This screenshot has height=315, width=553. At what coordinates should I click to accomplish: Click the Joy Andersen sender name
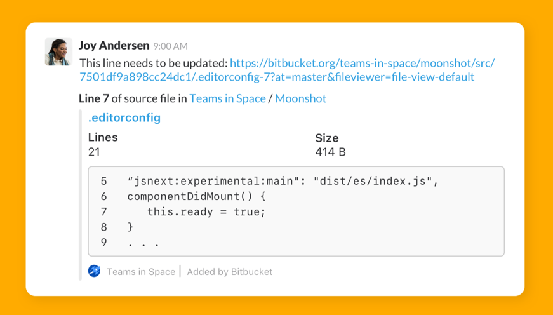(114, 46)
